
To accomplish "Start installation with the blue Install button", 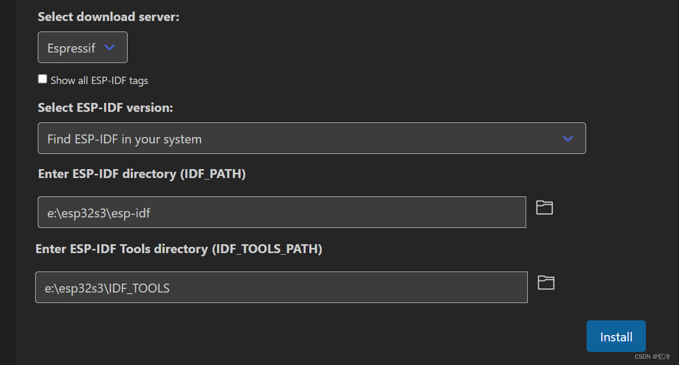I will click(616, 336).
